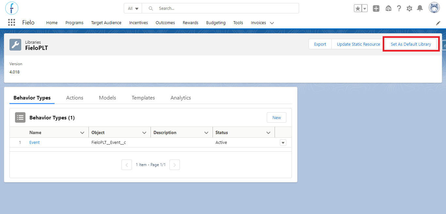Viewport: 446px width, 214px height.
Task: Click the FieloPLT__Event__c cell
Action: (x=109, y=143)
